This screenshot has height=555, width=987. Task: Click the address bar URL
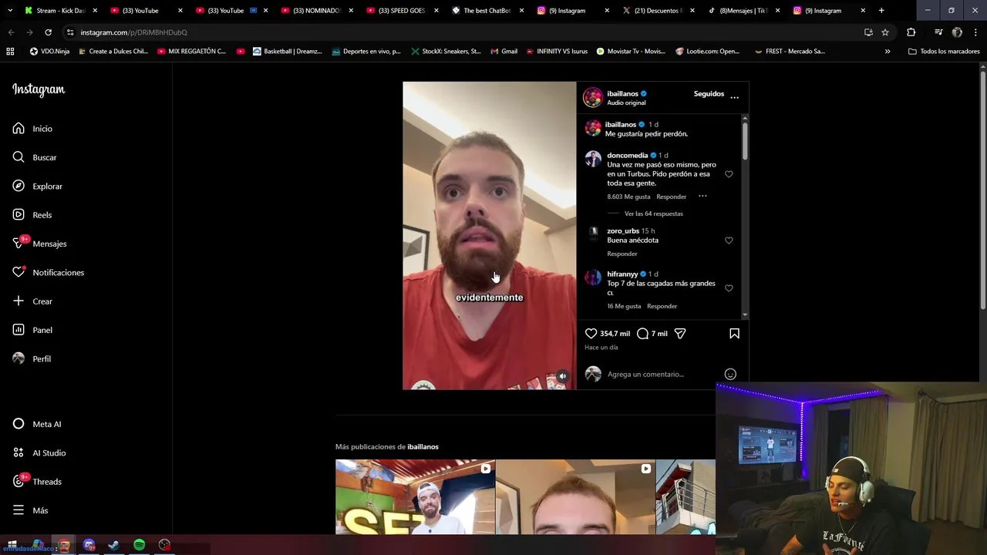click(x=133, y=32)
